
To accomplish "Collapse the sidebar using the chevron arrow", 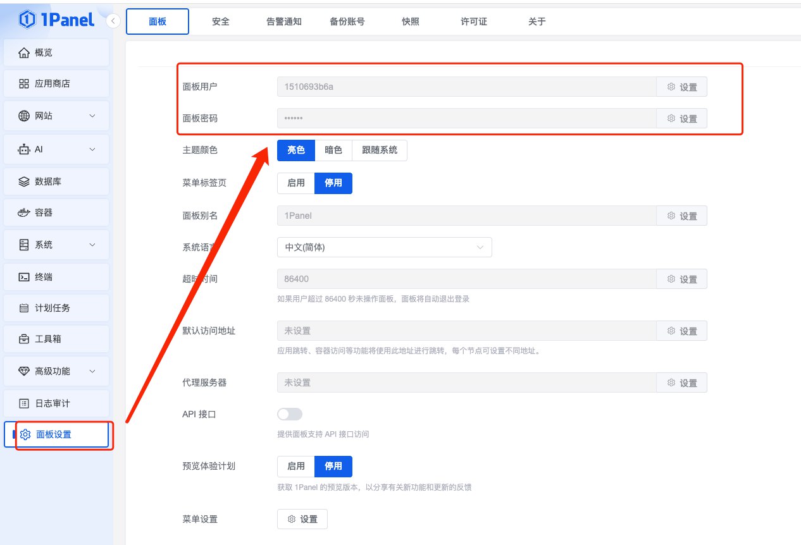I will (113, 21).
